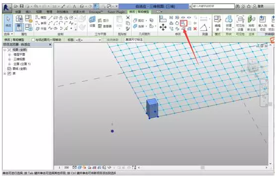Choose the Rectangle draw tool
The image size is (277, 177).
[x=56, y=17]
